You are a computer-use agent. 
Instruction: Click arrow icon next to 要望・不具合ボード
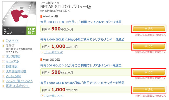point(4,86)
